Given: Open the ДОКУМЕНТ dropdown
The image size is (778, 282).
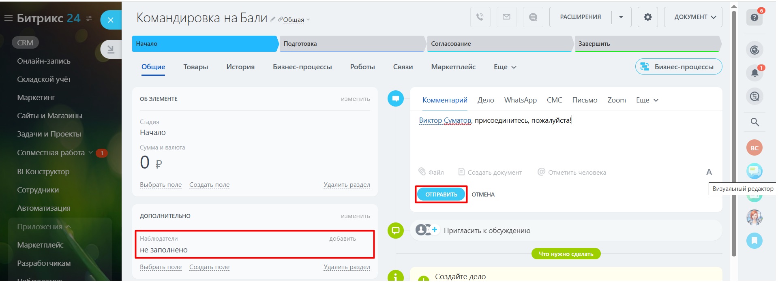Looking at the screenshot, I should tap(693, 17).
